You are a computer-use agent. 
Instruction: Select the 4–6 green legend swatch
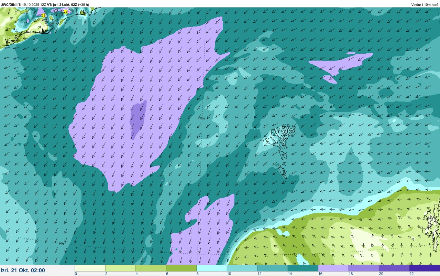[x=151, y=268]
